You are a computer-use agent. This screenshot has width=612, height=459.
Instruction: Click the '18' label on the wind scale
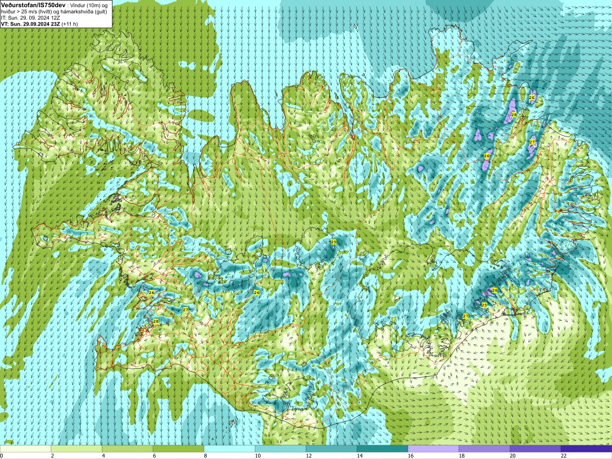pos(462,456)
